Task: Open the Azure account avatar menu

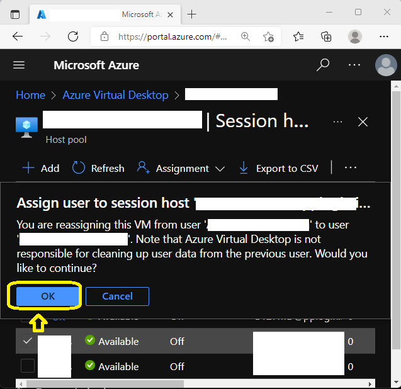Action: (x=386, y=65)
